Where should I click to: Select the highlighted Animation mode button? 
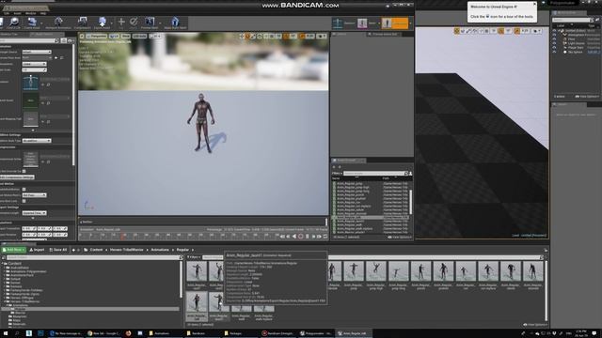pos(395,23)
